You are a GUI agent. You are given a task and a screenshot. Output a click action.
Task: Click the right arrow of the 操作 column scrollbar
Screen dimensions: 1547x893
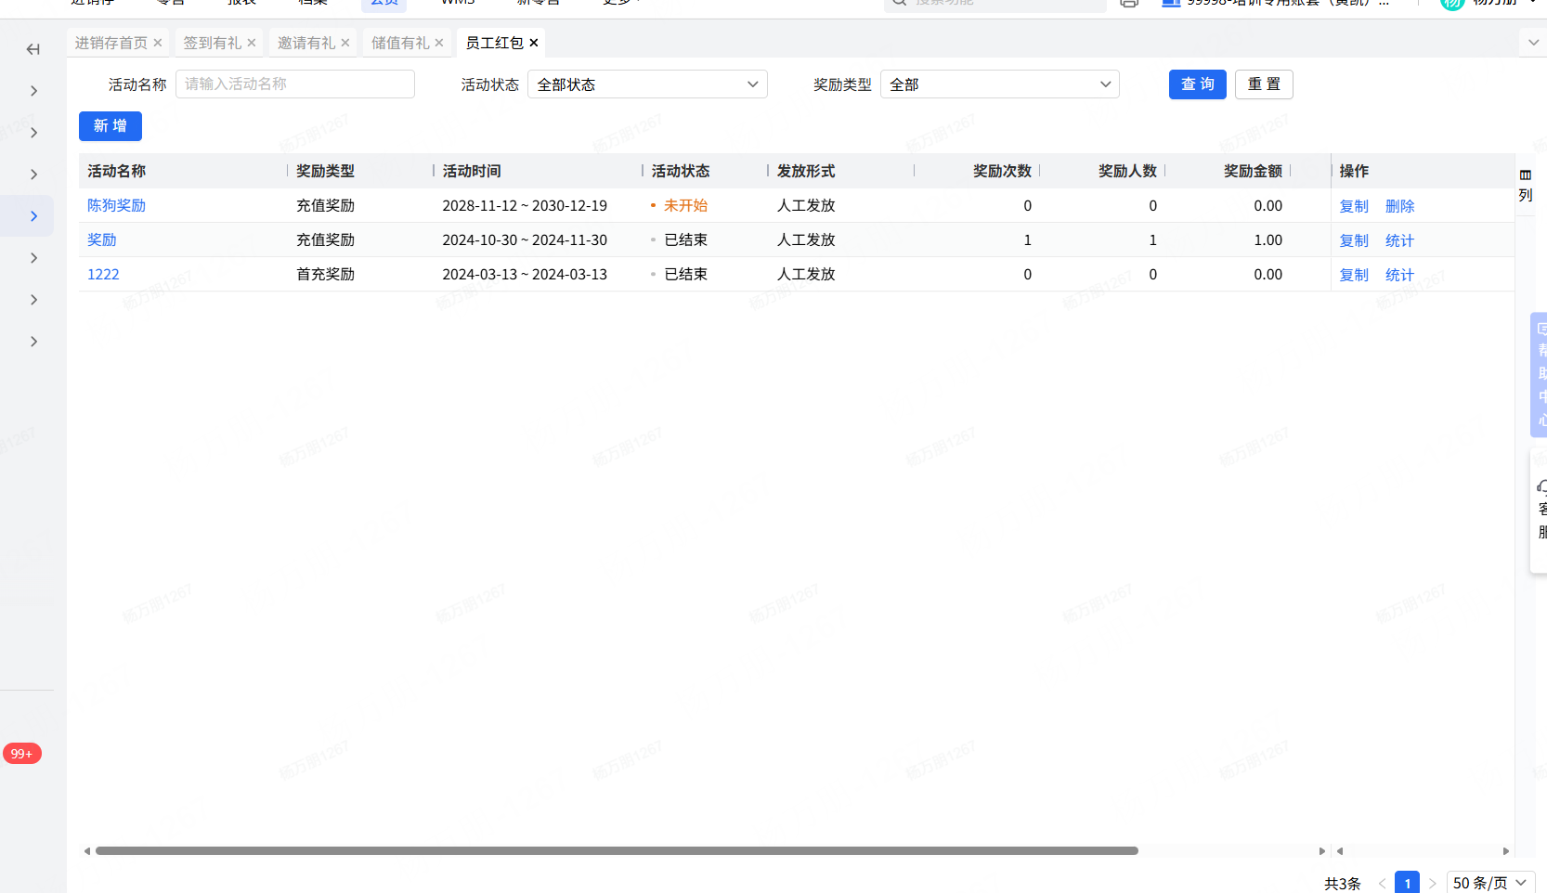pos(1506,851)
